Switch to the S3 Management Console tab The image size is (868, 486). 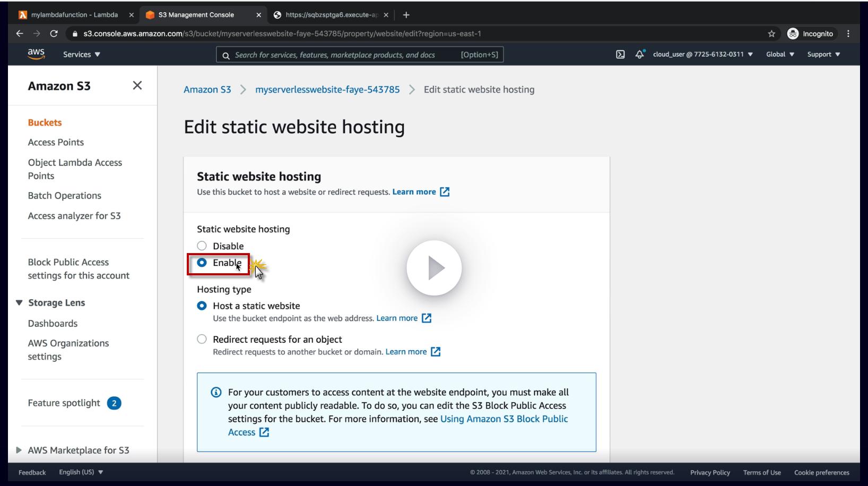point(196,15)
